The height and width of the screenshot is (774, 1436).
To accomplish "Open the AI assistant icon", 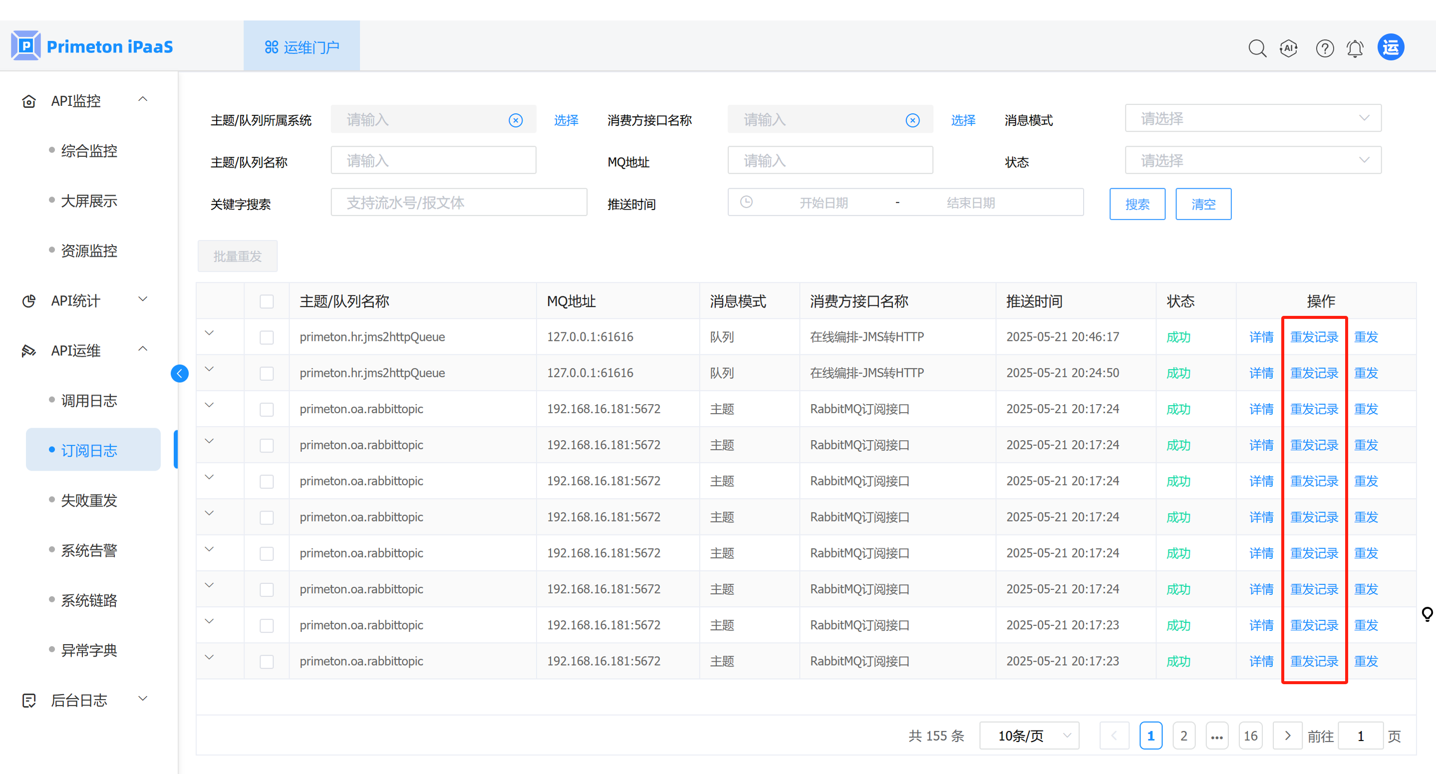I will click(1288, 48).
